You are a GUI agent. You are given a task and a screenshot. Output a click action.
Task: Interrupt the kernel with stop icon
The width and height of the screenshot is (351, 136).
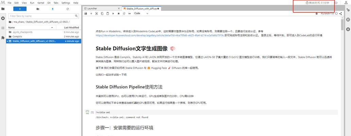(119, 14)
